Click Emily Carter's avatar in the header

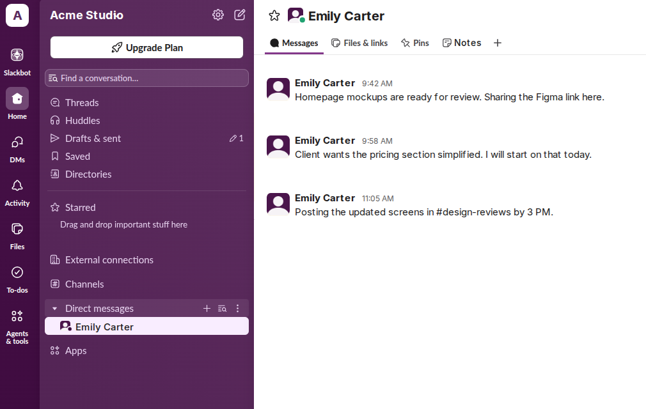click(295, 15)
